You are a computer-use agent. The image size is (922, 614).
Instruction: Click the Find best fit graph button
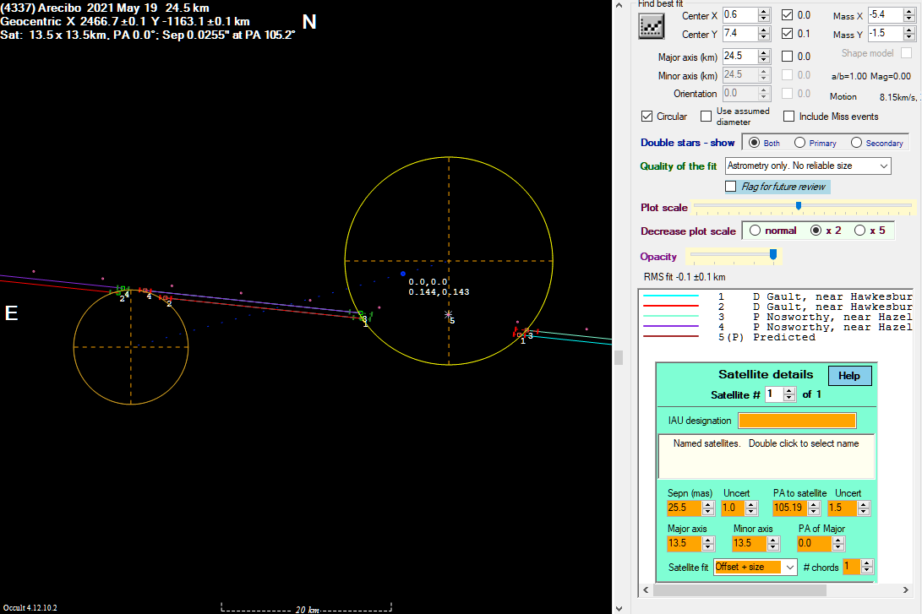(x=650, y=27)
